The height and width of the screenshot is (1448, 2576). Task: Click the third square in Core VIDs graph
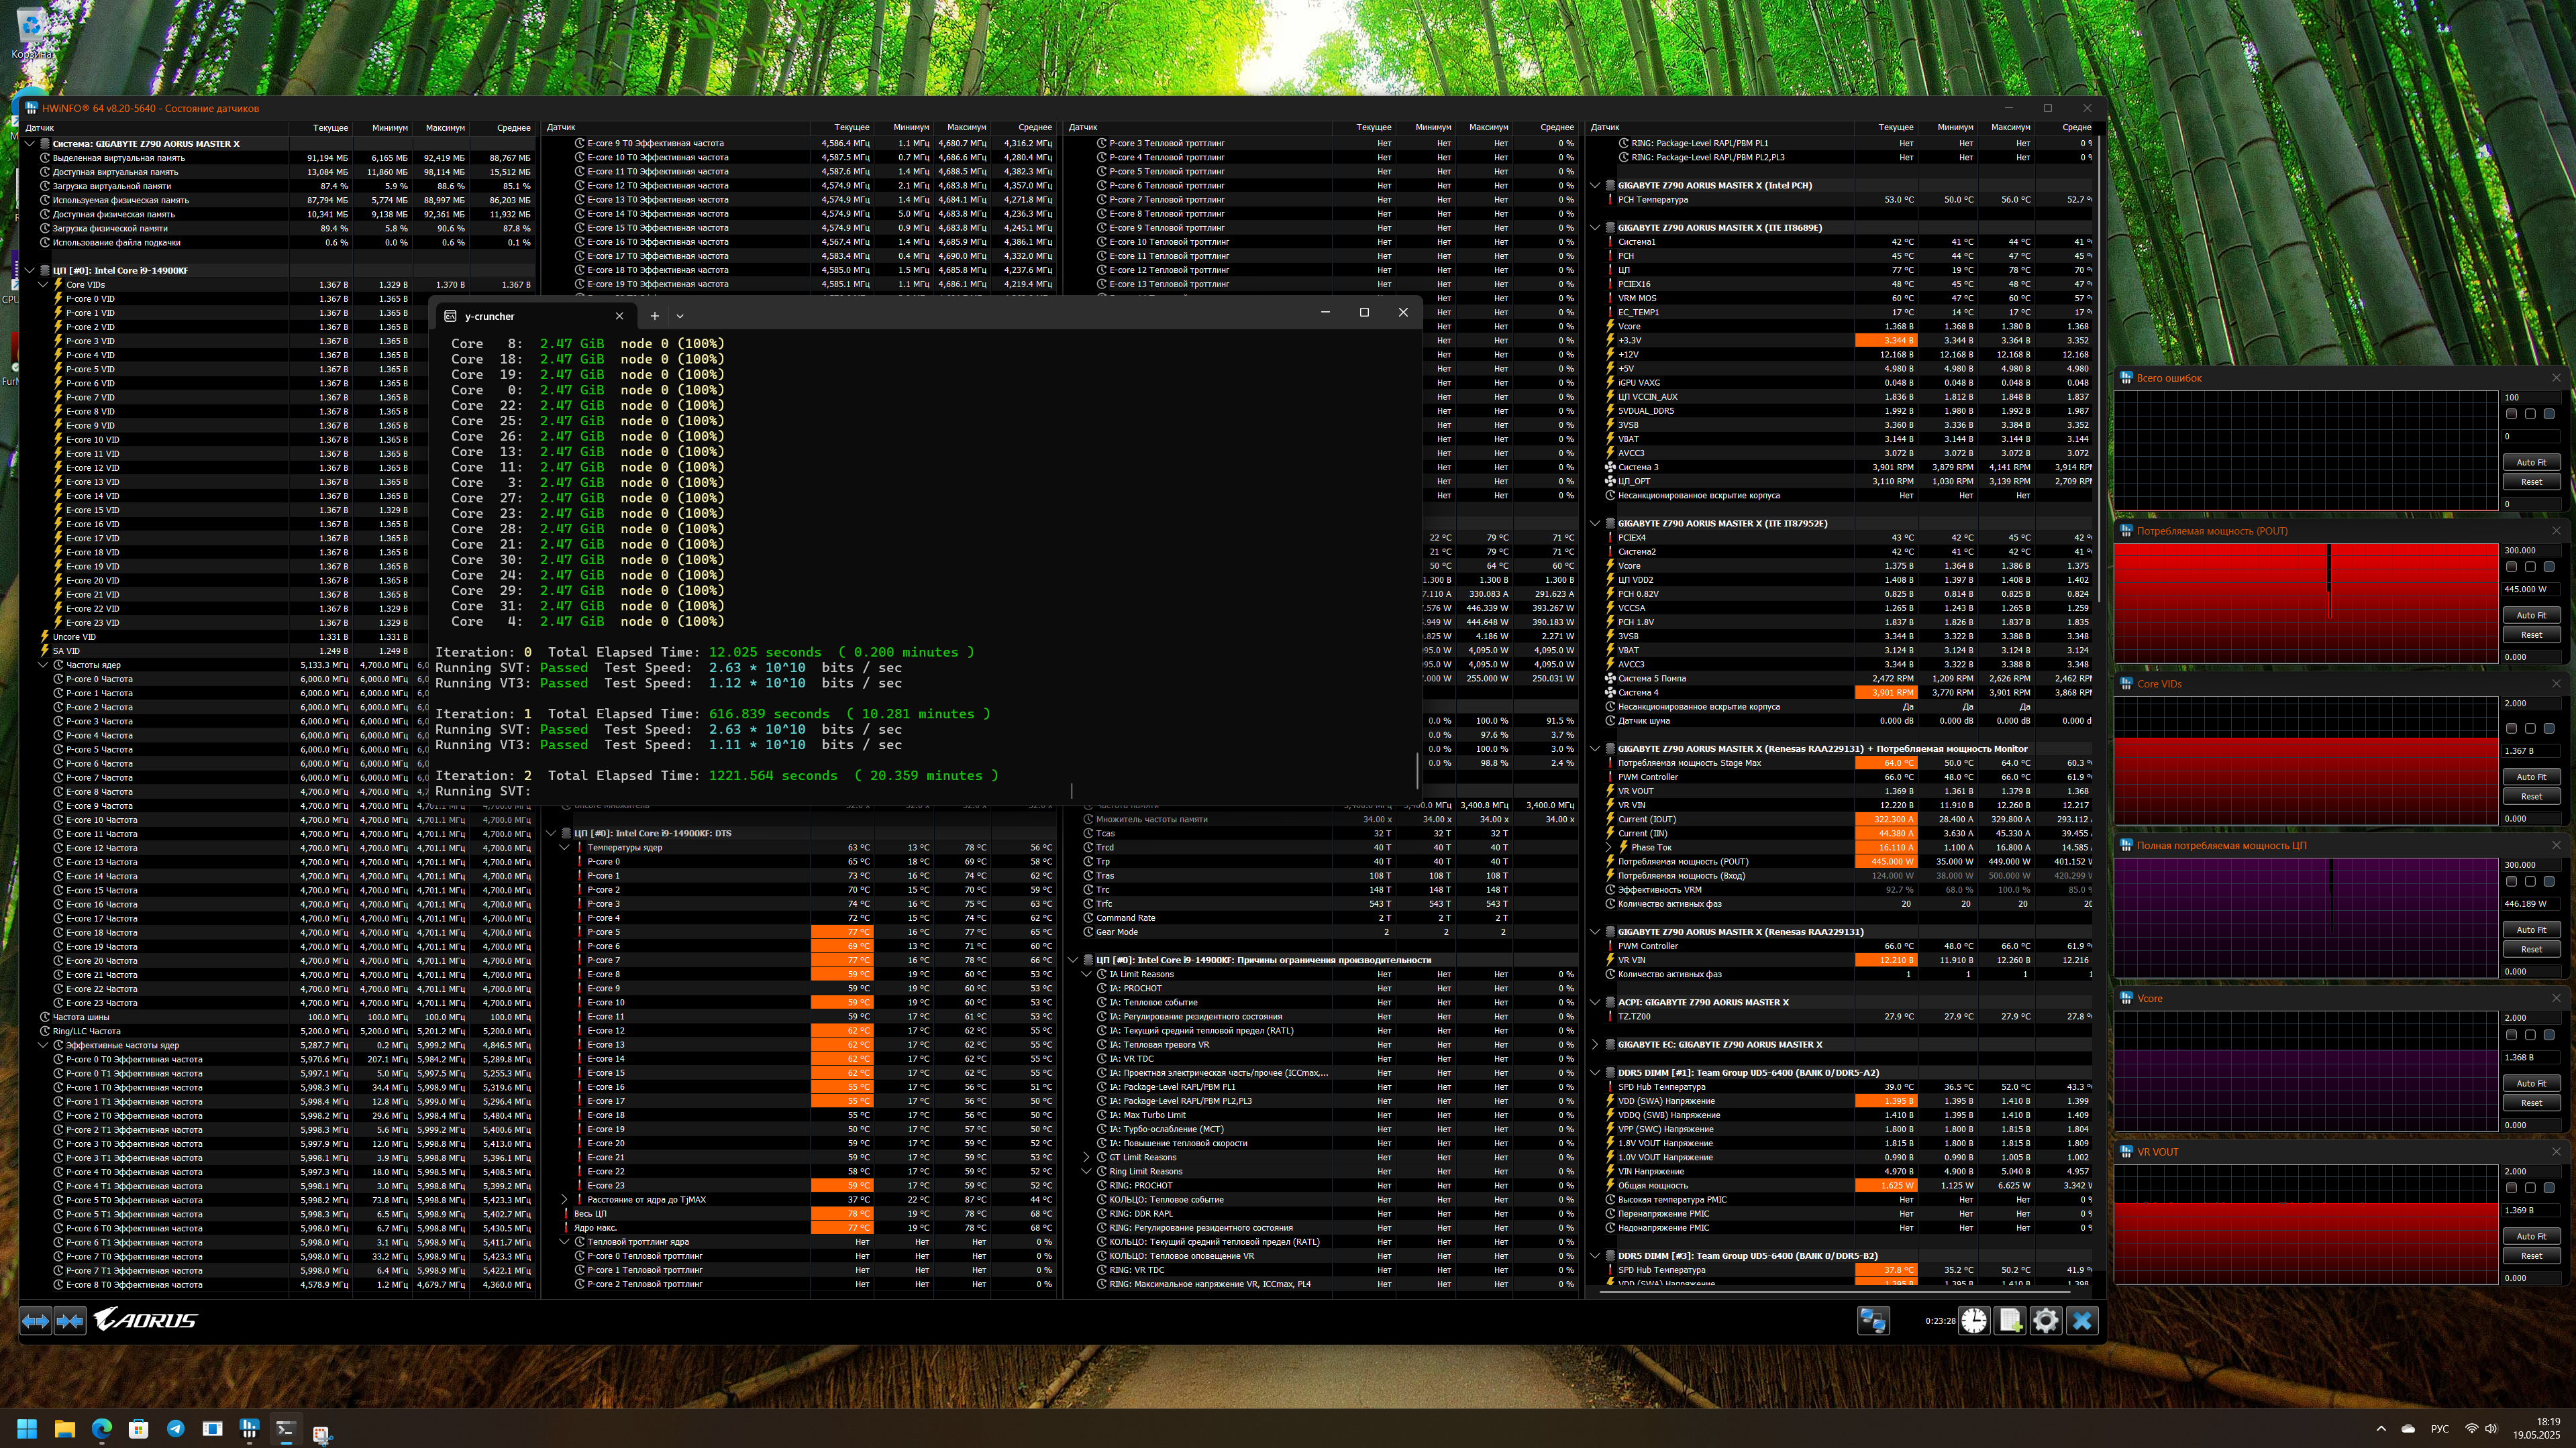[2549, 728]
